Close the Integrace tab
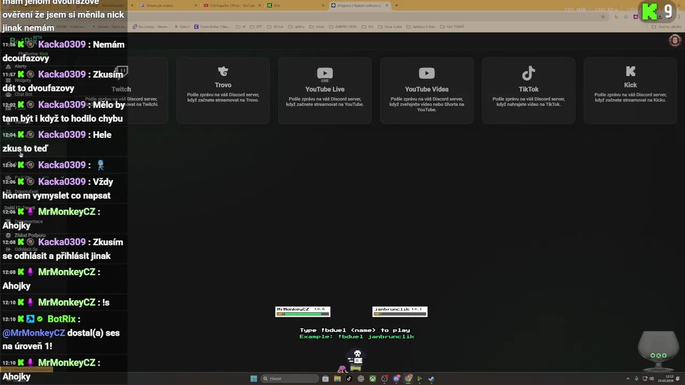Image resolution: width=685 pixels, height=385 pixels. [x=387, y=5]
